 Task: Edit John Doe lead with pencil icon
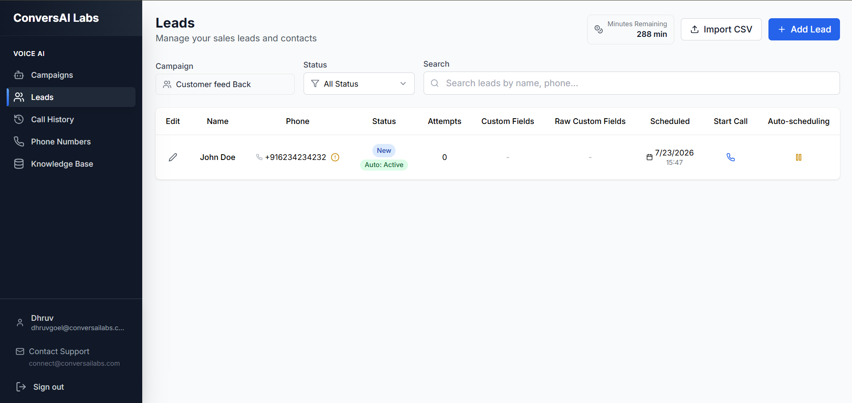point(173,157)
